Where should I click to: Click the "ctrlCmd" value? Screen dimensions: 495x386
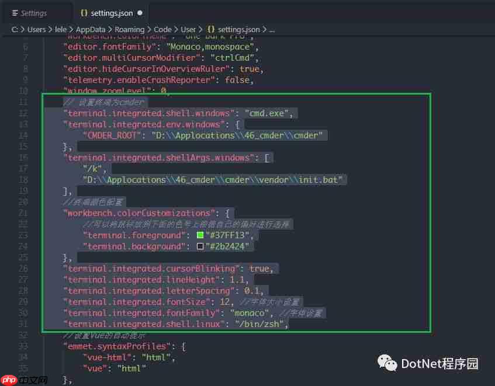coord(233,58)
